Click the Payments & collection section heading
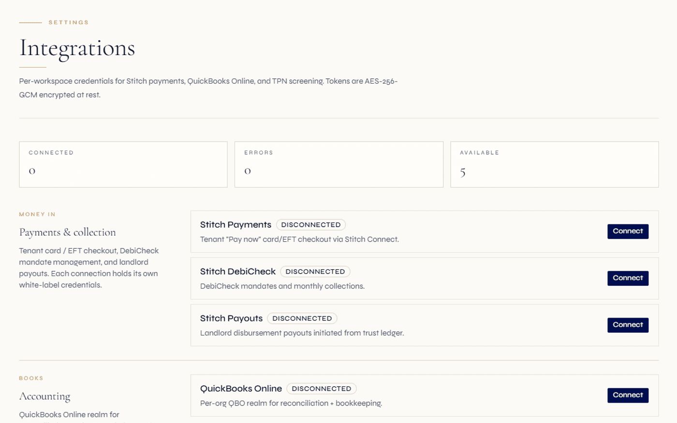The image size is (677, 423). tap(68, 232)
